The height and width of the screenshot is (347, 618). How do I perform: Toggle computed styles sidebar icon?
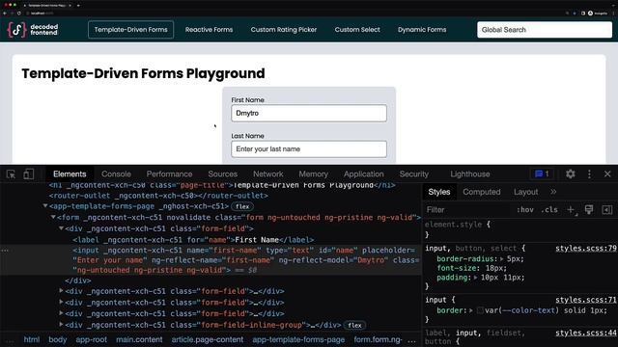click(x=607, y=210)
